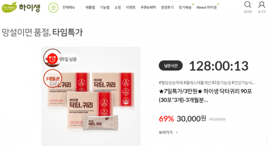Click the #혈당상승억제 hashtag line
Screen dimensions: 269x149
207,83
